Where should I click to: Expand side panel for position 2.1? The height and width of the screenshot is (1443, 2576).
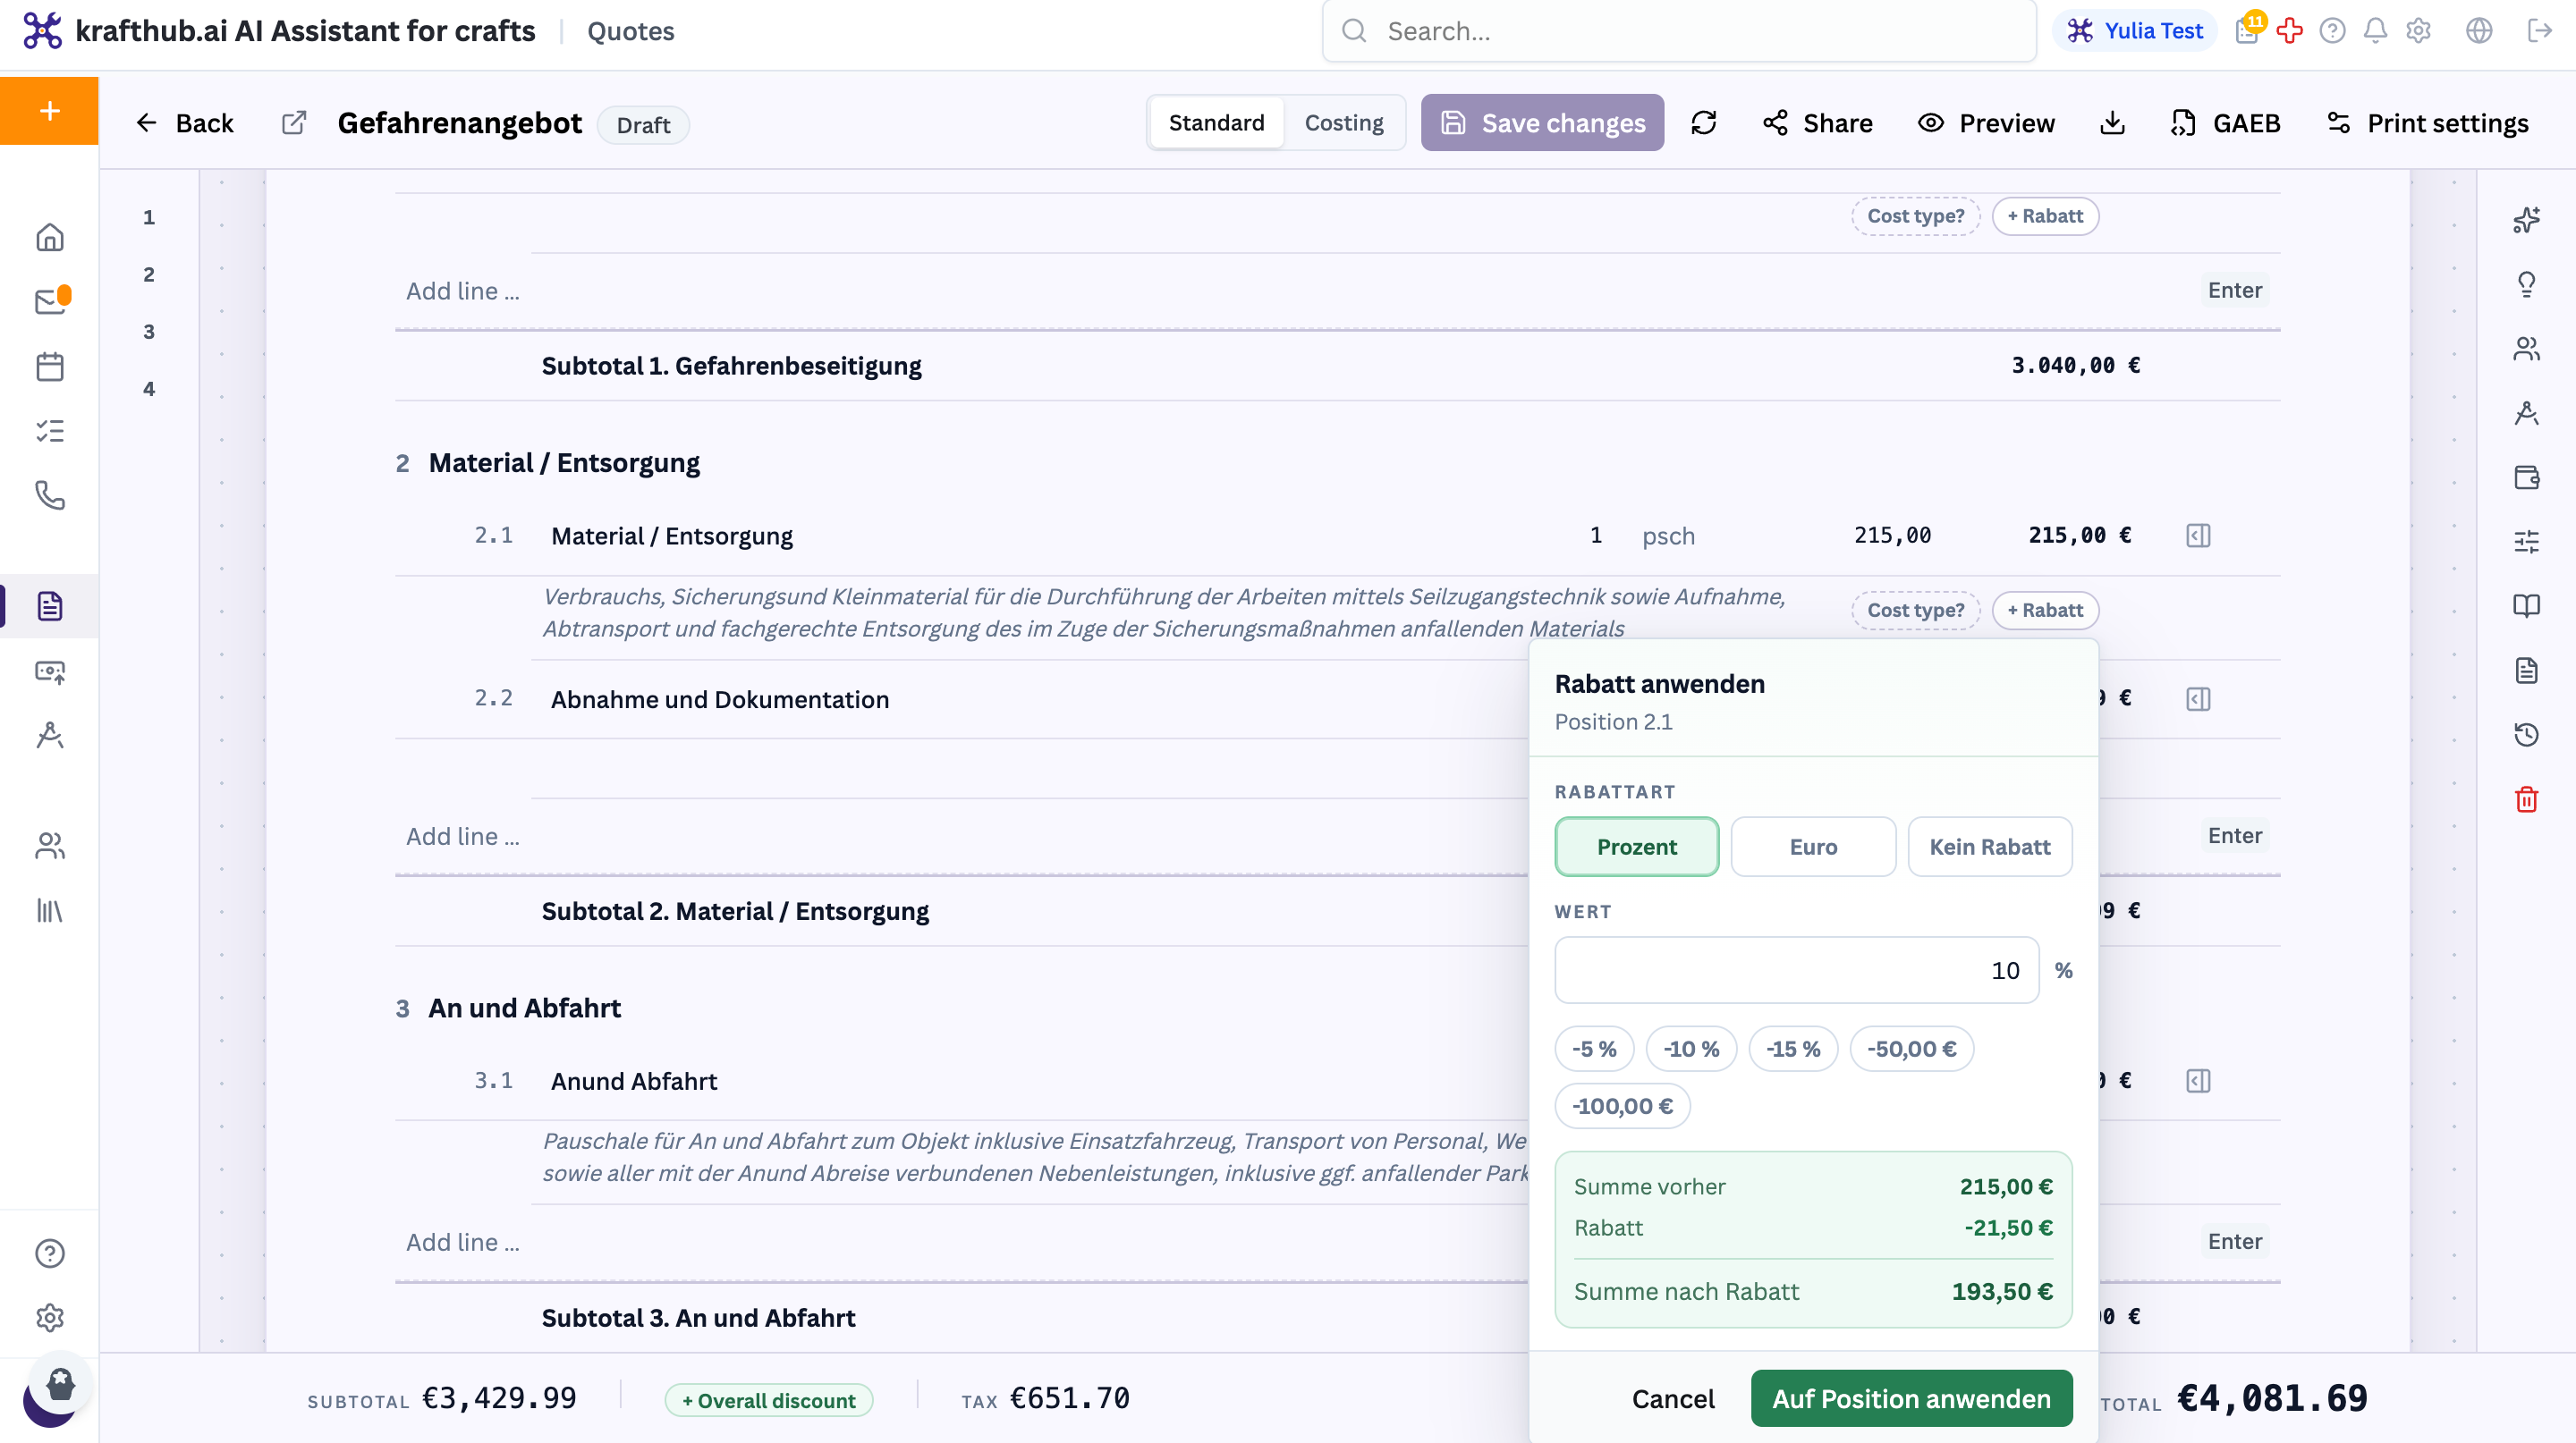click(2197, 536)
